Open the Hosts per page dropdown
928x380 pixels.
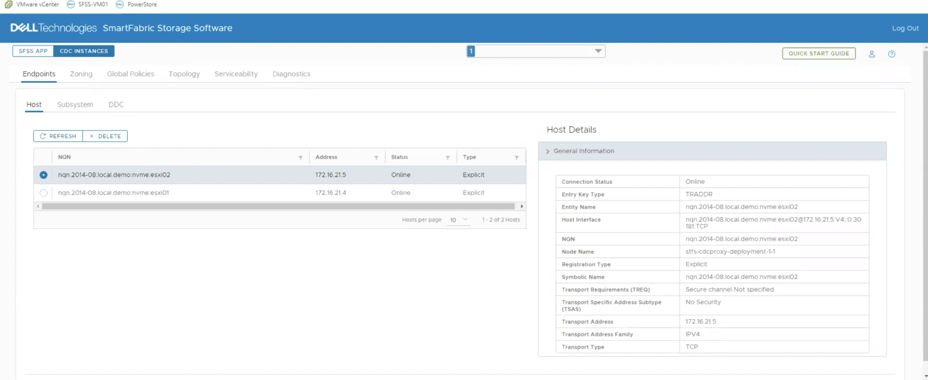[x=459, y=220]
